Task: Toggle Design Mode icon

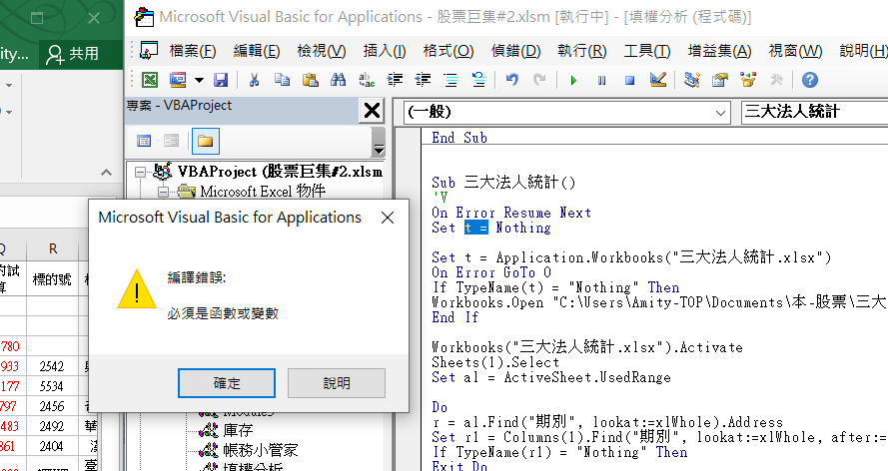Action: (x=657, y=80)
